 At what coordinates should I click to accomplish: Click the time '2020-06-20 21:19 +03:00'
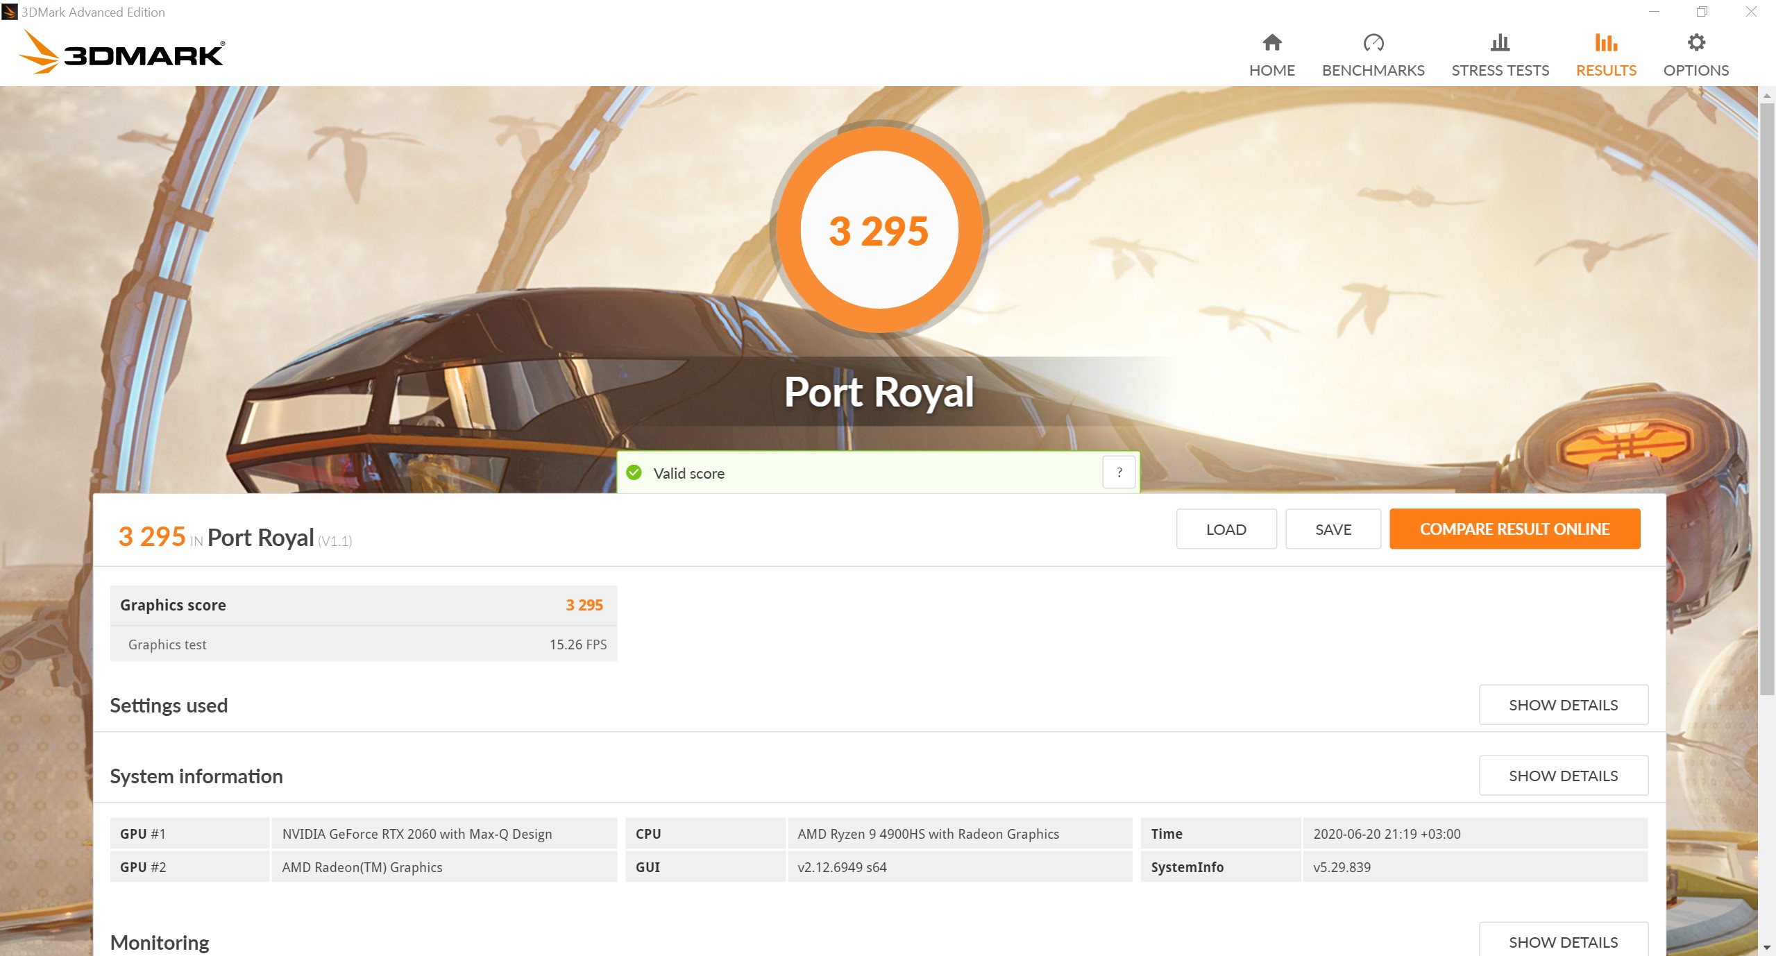coord(1387,834)
